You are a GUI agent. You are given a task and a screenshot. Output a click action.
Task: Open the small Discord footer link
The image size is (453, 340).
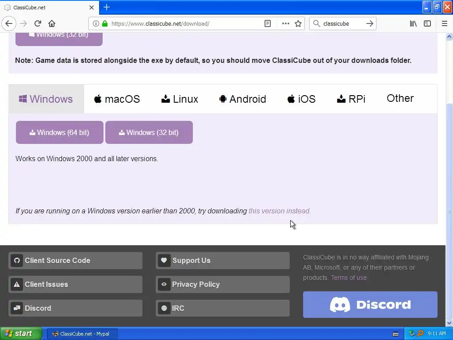coord(75,308)
